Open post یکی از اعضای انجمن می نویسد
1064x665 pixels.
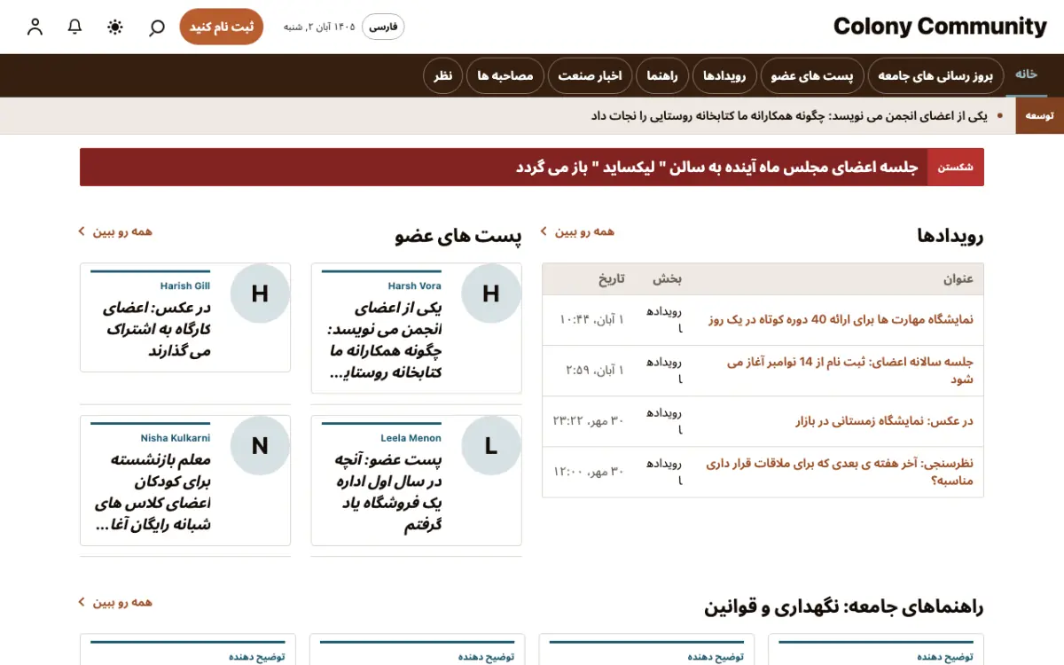(x=385, y=340)
